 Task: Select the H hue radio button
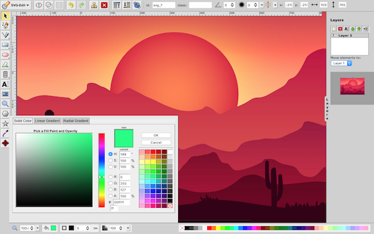click(x=110, y=154)
